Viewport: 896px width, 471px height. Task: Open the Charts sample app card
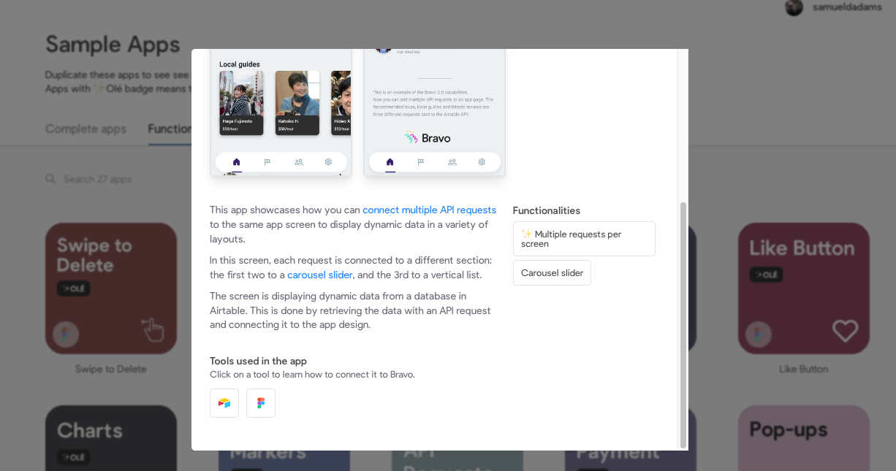pos(111,438)
